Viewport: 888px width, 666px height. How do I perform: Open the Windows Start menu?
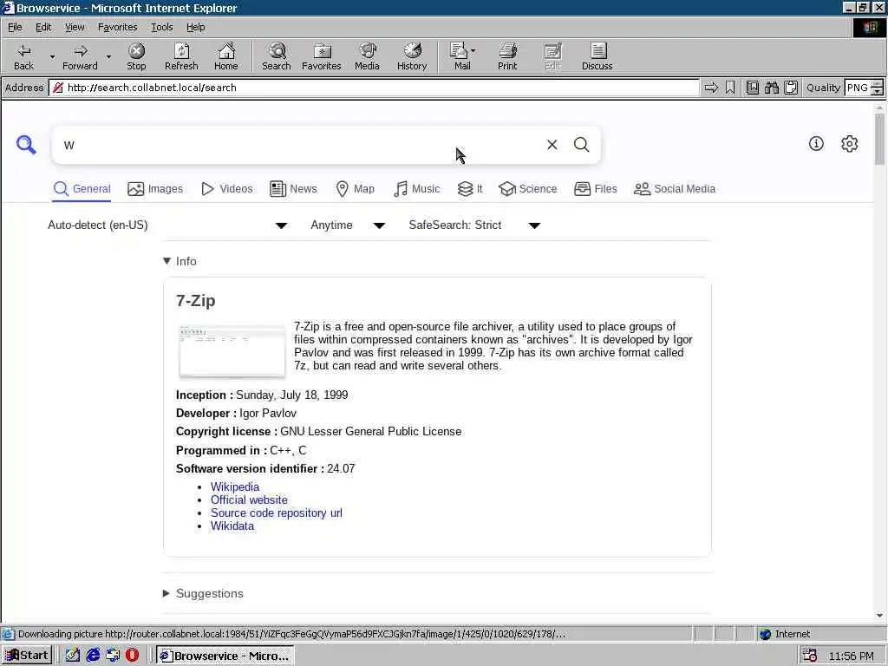coord(27,656)
